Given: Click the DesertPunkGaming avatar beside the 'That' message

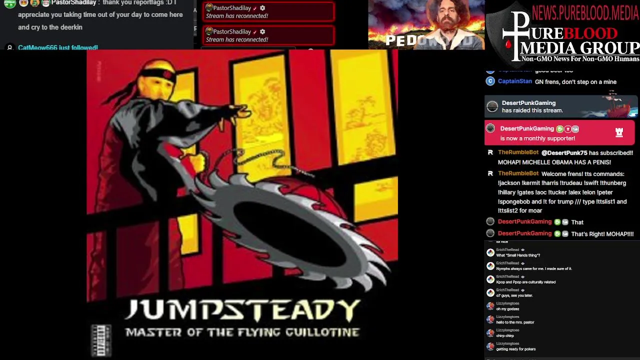Looking at the screenshot, I should pos(490,221).
